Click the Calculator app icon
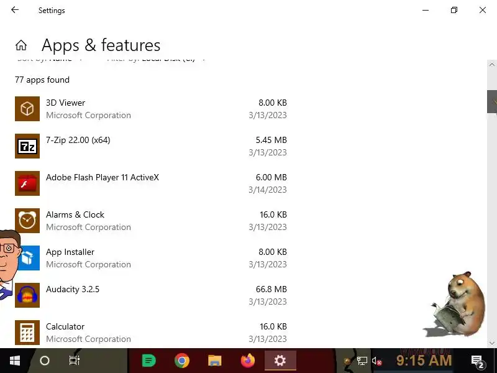The width and height of the screenshot is (497, 373). pos(27,333)
